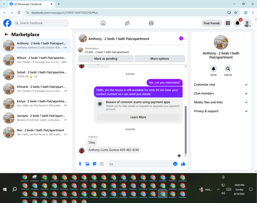Image resolution: width=257 pixels, height=203 pixels.
Task: Open Chrome profile icon
Action: (x=246, y=13)
